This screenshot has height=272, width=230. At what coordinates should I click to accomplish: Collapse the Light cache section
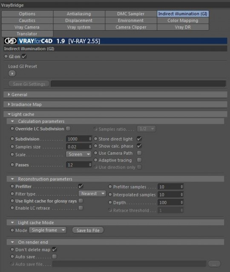click(9, 114)
